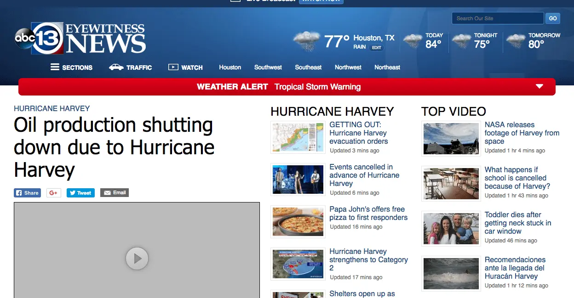Go to the Northeast region tab

point(387,67)
